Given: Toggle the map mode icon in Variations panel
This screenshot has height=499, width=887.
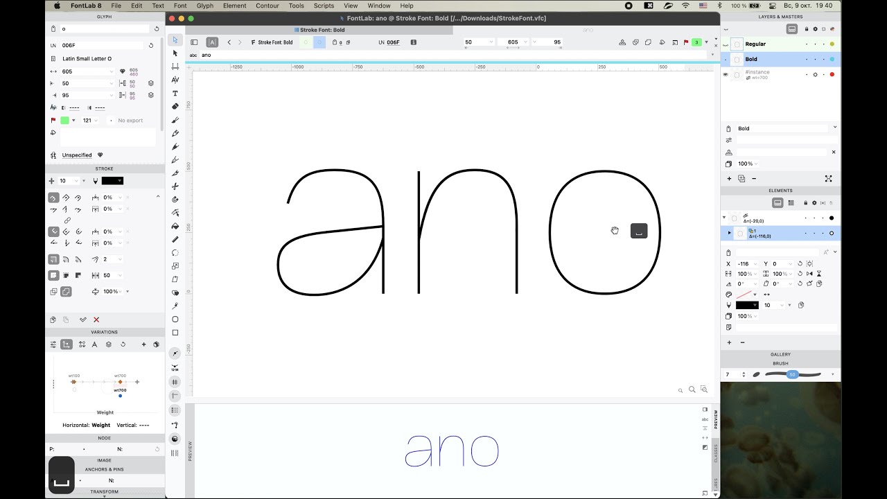Looking at the screenshot, I should [x=66, y=344].
